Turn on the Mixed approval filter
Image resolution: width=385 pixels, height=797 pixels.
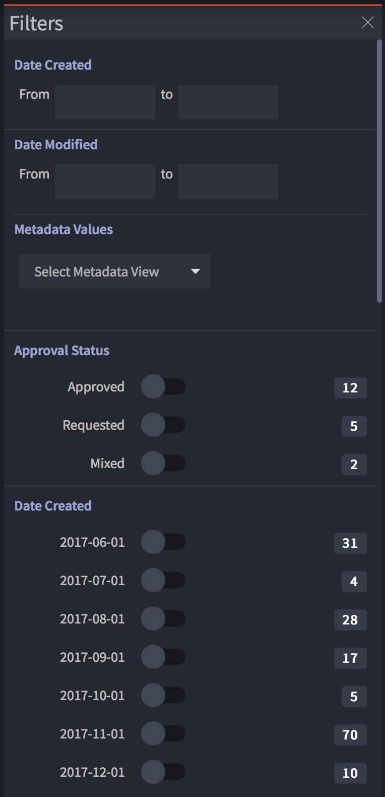pyautogui.click(x=163, y=463)
